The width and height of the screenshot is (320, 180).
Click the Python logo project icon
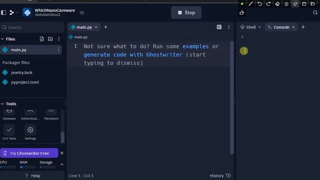[x=27, y=12]
